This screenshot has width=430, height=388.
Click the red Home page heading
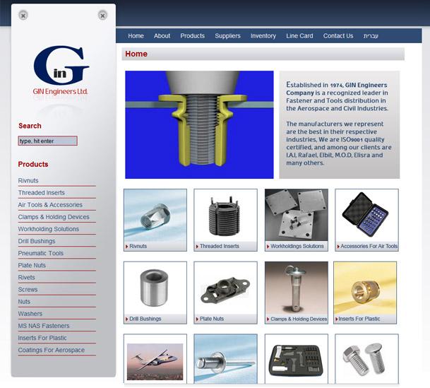pyautogui.click(x=136, y=54)
